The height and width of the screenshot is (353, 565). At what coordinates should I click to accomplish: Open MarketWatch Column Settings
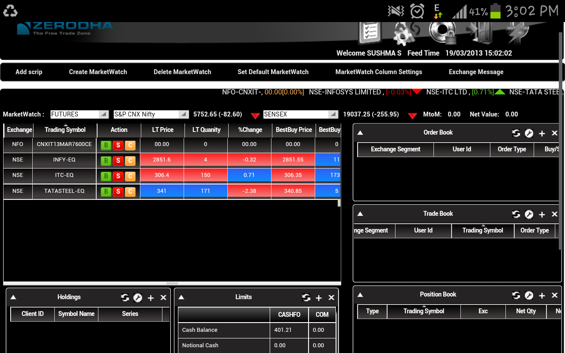[x=379, y=72]
